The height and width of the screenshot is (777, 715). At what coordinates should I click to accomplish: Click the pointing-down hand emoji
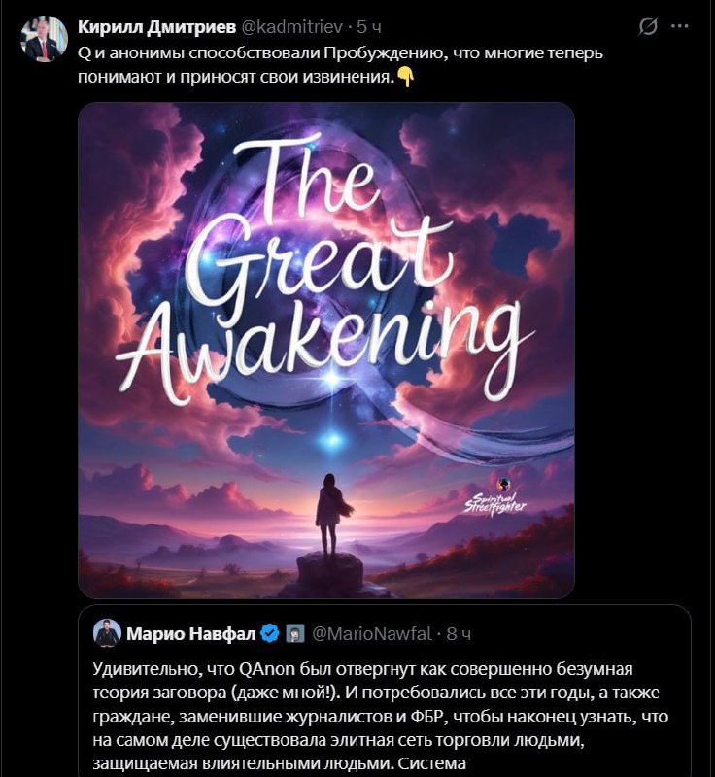pos(406,78)
